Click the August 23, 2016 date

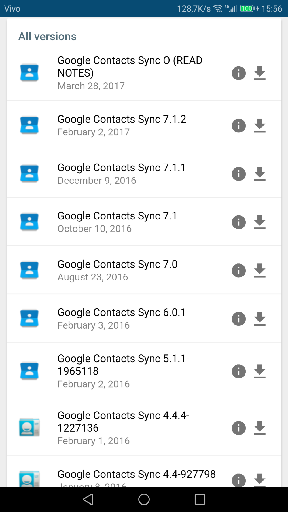(x=93, y=277)
